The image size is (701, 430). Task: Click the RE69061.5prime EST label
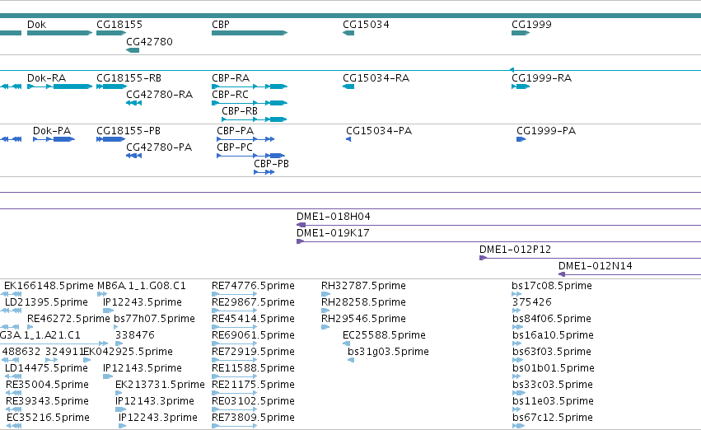coord(253,335)
